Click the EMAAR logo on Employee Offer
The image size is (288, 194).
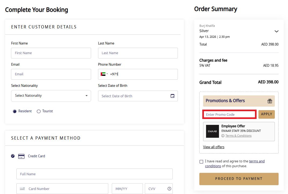pos(212,131)
